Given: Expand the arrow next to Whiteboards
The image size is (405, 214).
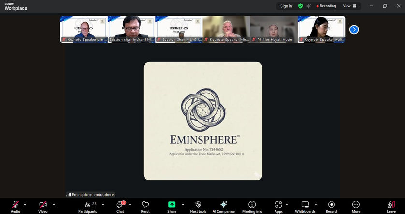Looking at the screenshot, I should (x=316, y=205).
